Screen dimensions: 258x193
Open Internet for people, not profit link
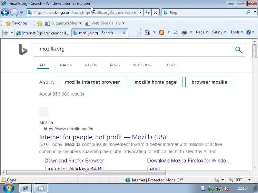click(x=103, y=137)
